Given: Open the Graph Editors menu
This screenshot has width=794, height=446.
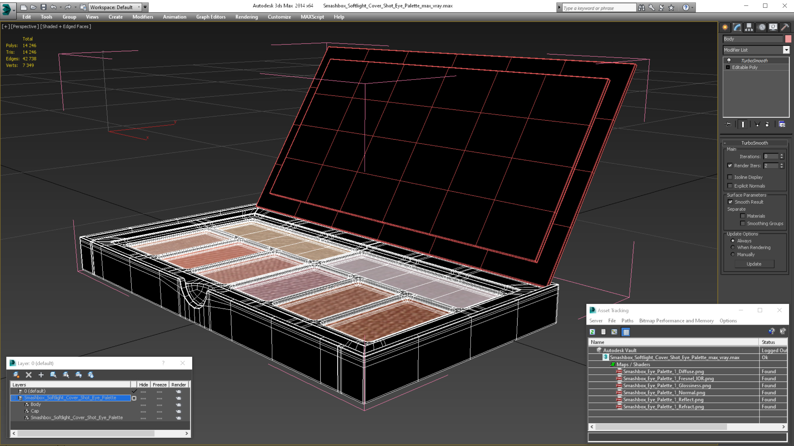Looking at the screenshot, I should tap(211, 17).
